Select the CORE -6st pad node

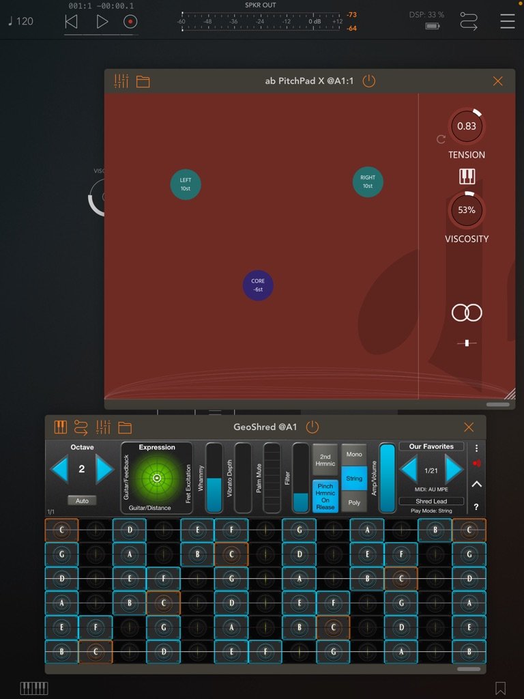point(258,285)
